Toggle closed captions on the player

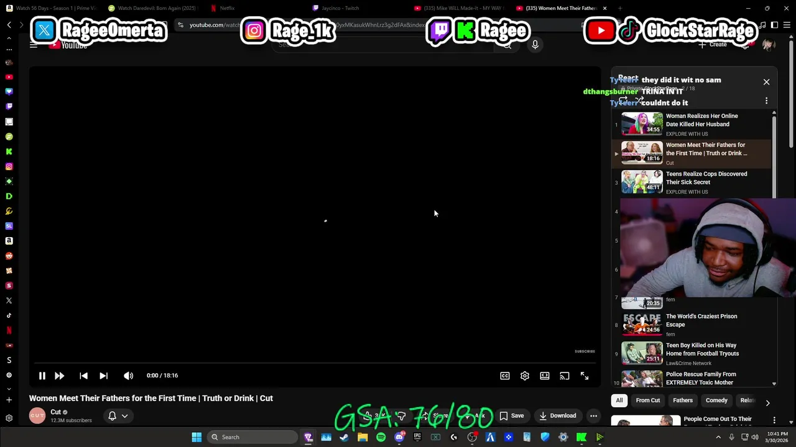[x=505, y=376]
